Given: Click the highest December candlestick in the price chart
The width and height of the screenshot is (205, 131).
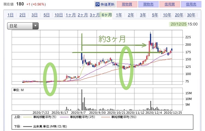Looking at the screenshot, I should (x=151, y=39).
